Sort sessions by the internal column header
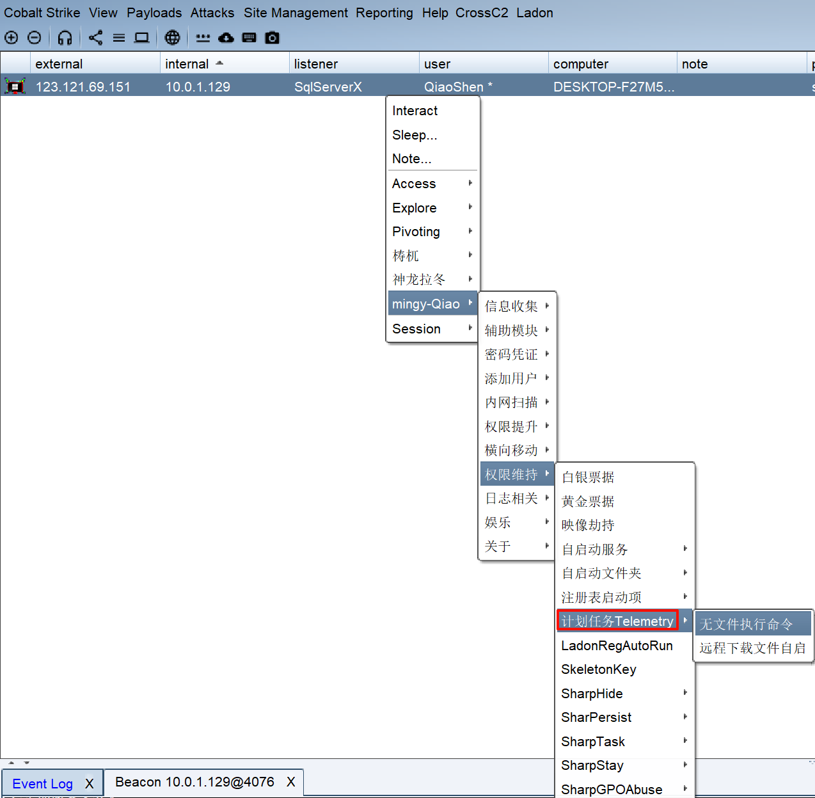The height and width of the screenshot is (798, 815). click(x=187, y=64)
